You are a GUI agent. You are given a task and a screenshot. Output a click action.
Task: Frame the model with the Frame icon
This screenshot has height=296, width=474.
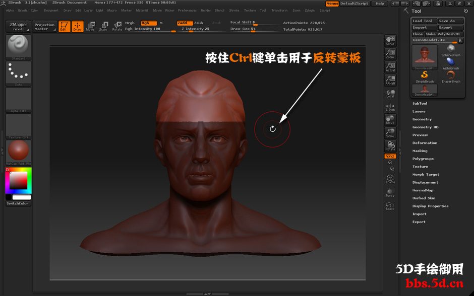390,179
